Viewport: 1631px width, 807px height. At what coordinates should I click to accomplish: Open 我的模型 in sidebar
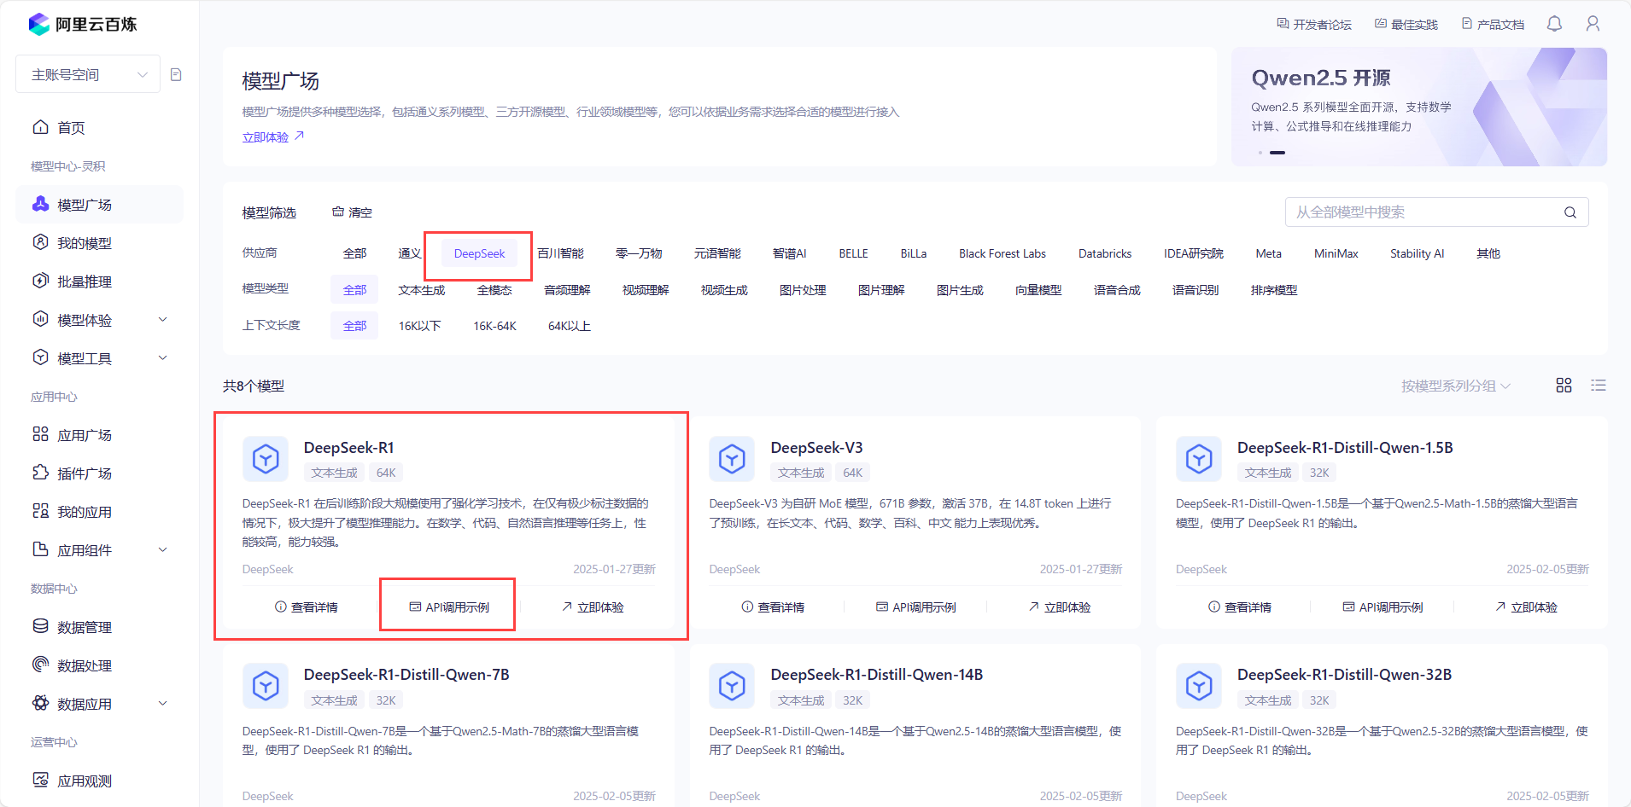point(99,243)
